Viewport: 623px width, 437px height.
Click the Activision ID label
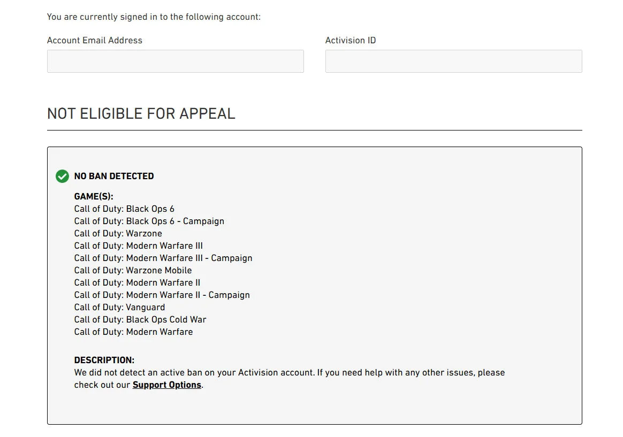[x=351, y=40]
